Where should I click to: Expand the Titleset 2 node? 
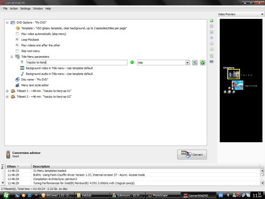(7, 97)
